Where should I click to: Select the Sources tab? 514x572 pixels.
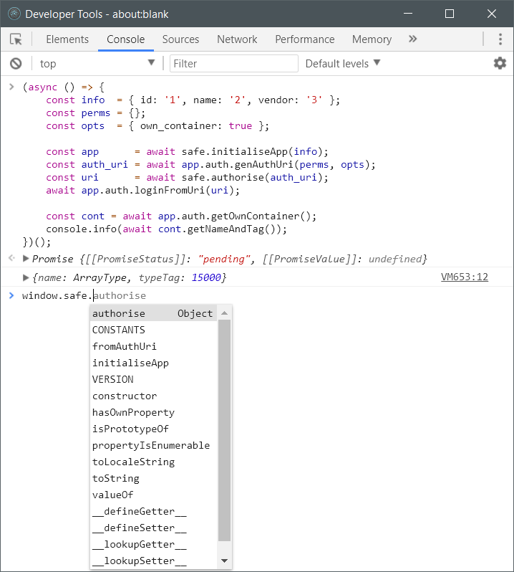pyautogui.click(x=180, y=39)
